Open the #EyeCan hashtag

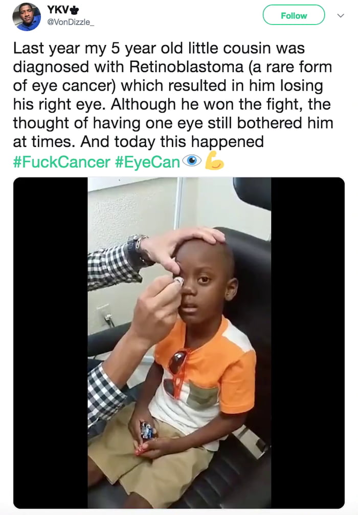point(147,162)
